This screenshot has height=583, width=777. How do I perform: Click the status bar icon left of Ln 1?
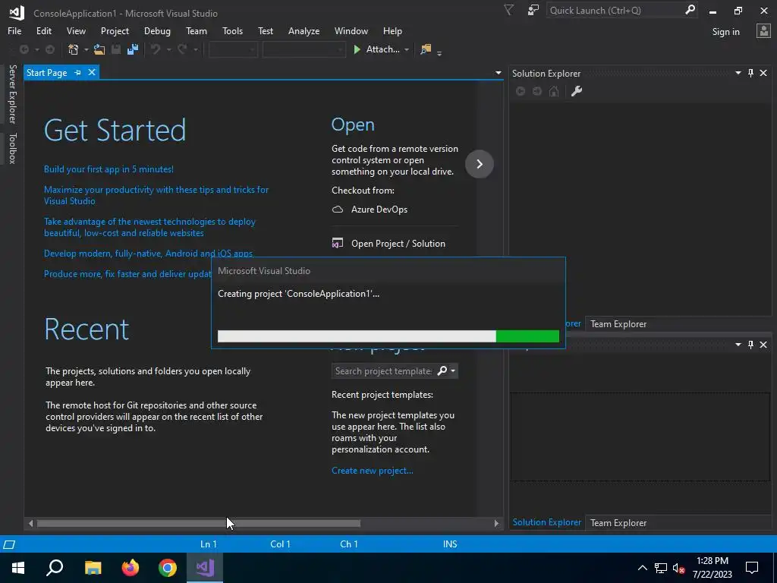[9, 544]
